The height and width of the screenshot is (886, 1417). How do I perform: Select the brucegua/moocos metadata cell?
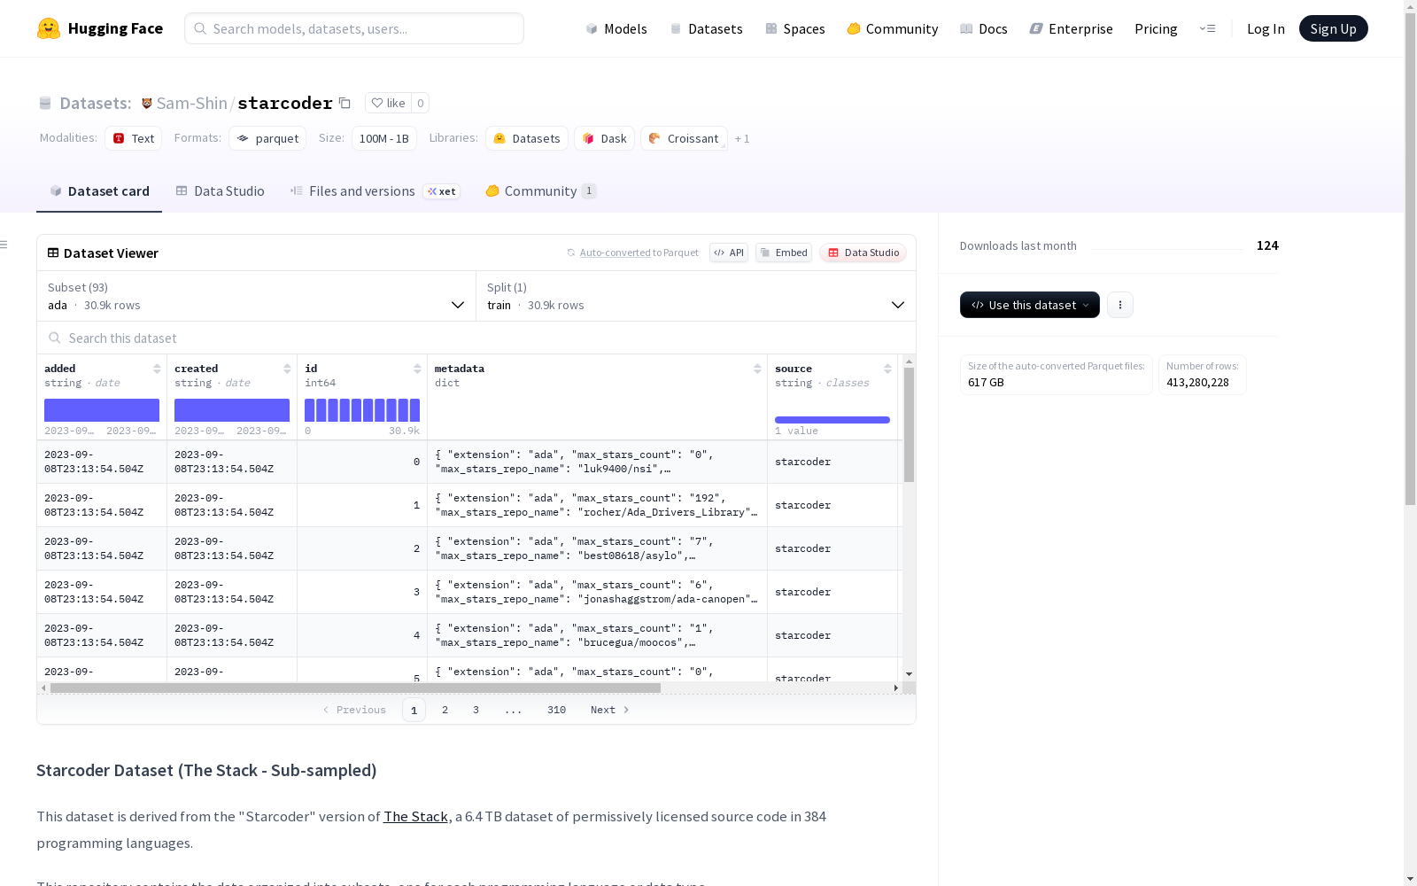coord(597,635)
